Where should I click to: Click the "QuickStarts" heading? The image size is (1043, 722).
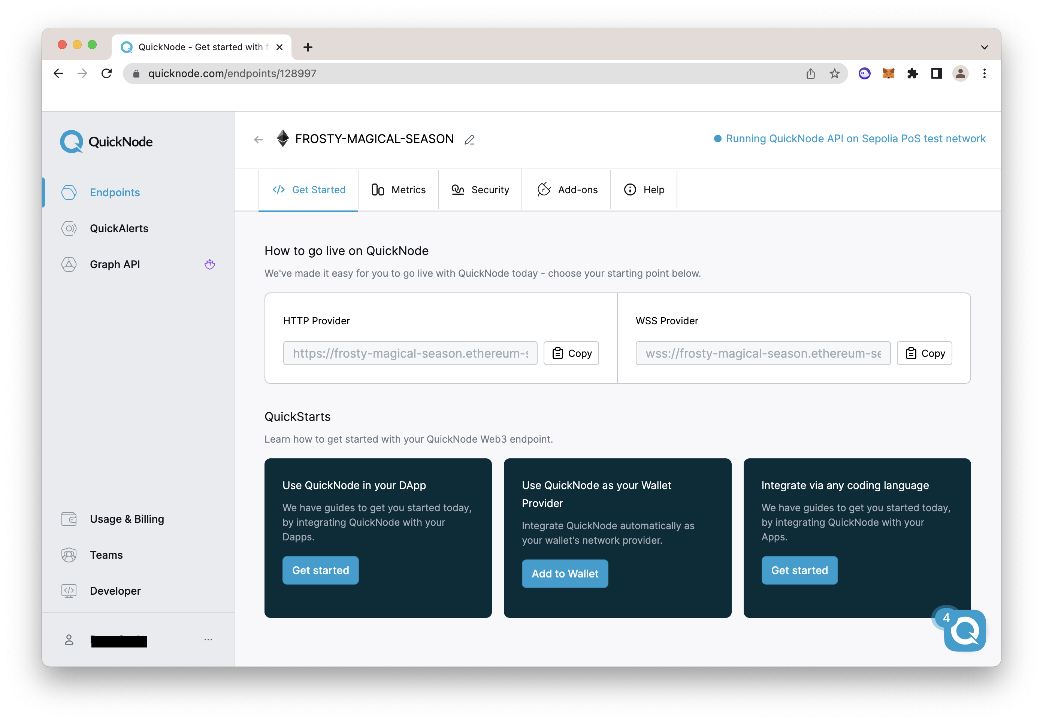click(x=297, y=417)
